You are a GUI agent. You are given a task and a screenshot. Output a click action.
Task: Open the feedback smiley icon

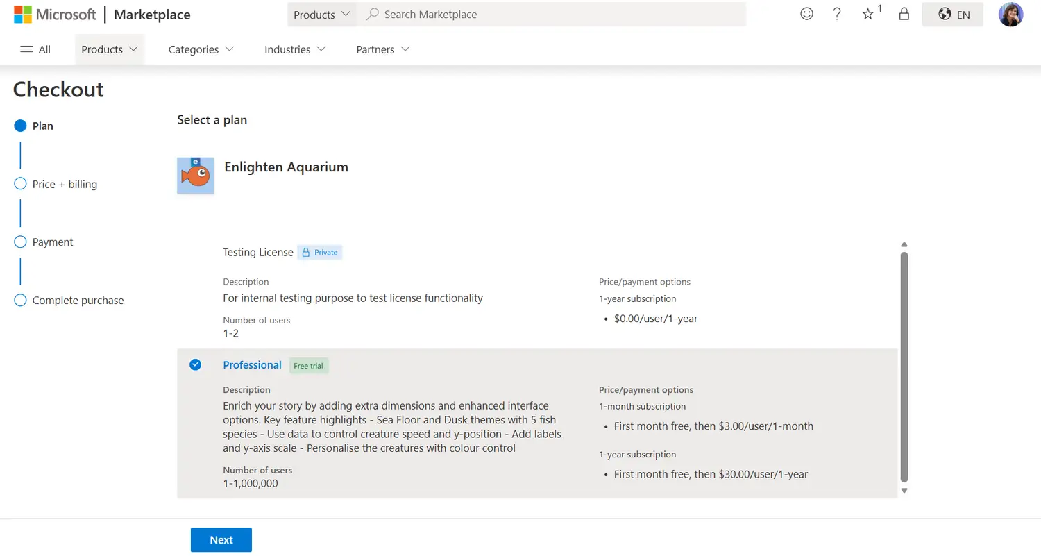tap(806, 14)
